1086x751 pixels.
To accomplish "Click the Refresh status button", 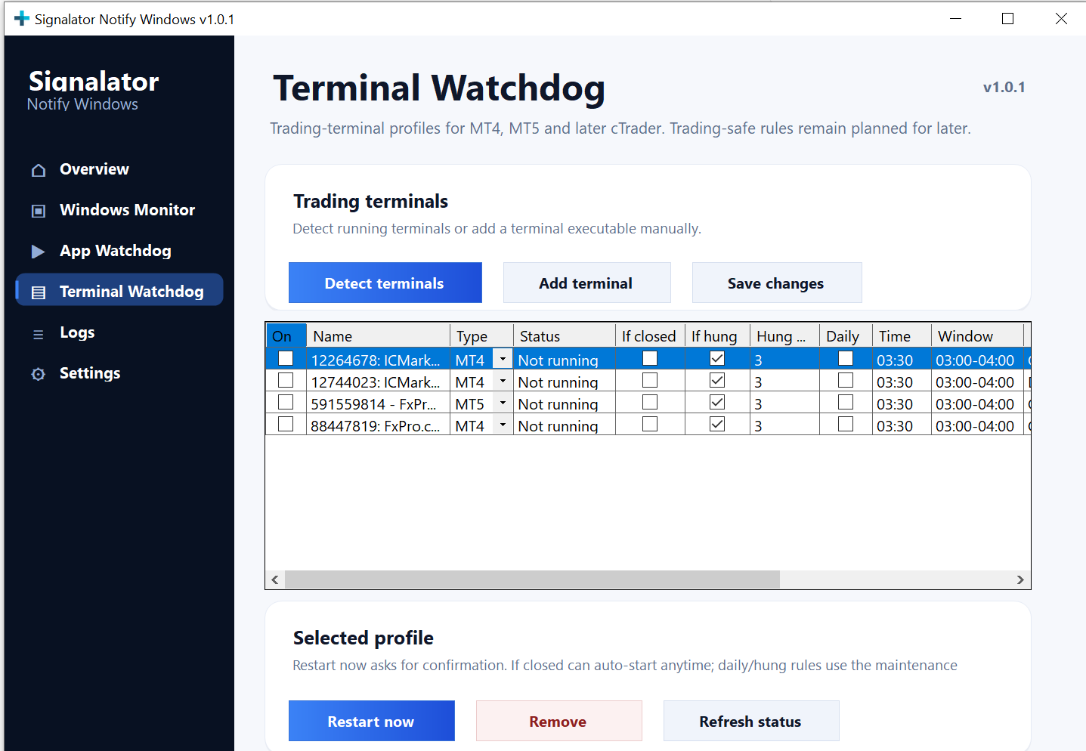I will [x=750, y=721].
